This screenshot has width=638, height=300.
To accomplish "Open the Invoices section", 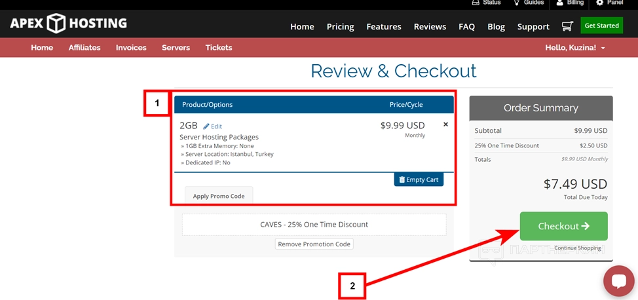I will click(131, 48).
